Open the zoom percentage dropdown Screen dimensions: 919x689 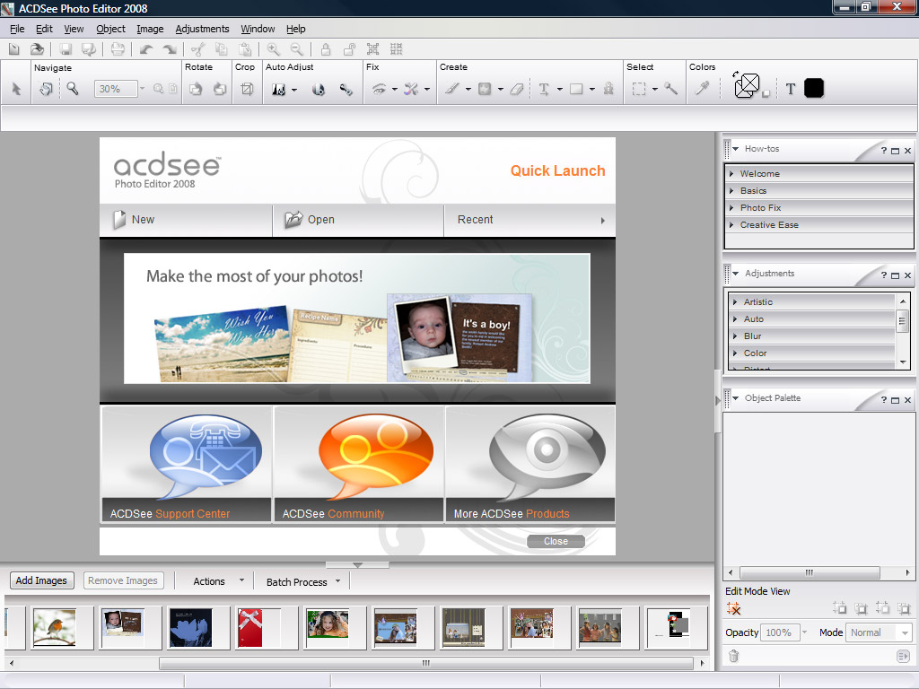(142, 89)
